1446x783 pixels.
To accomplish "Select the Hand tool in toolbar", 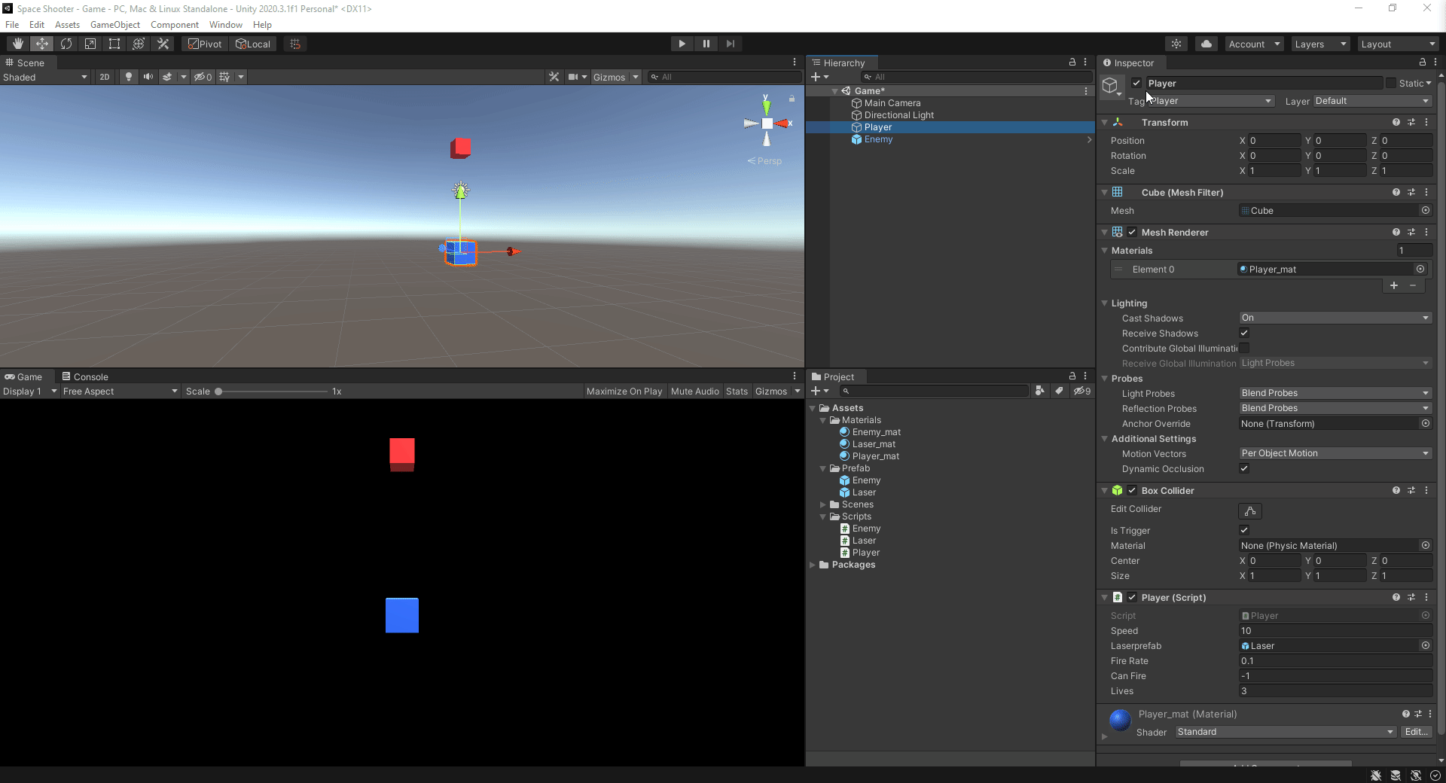I will [x=17, y=44].
